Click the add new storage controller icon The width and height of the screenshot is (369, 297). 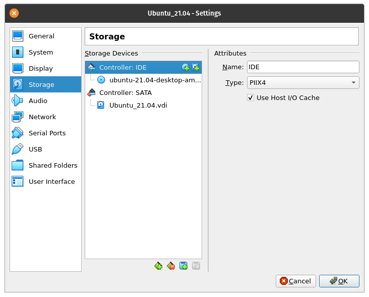click(158, 266)
